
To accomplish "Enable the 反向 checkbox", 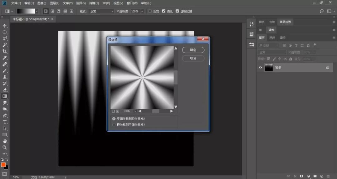I will (150, 11).
